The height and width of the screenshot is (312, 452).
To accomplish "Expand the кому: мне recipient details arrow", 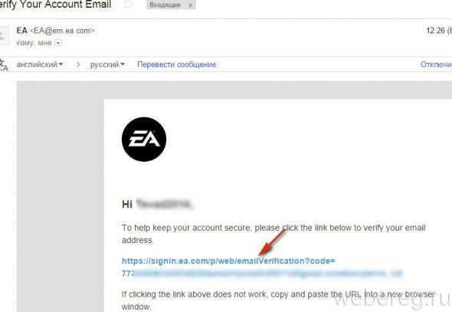I will [58, 43].
